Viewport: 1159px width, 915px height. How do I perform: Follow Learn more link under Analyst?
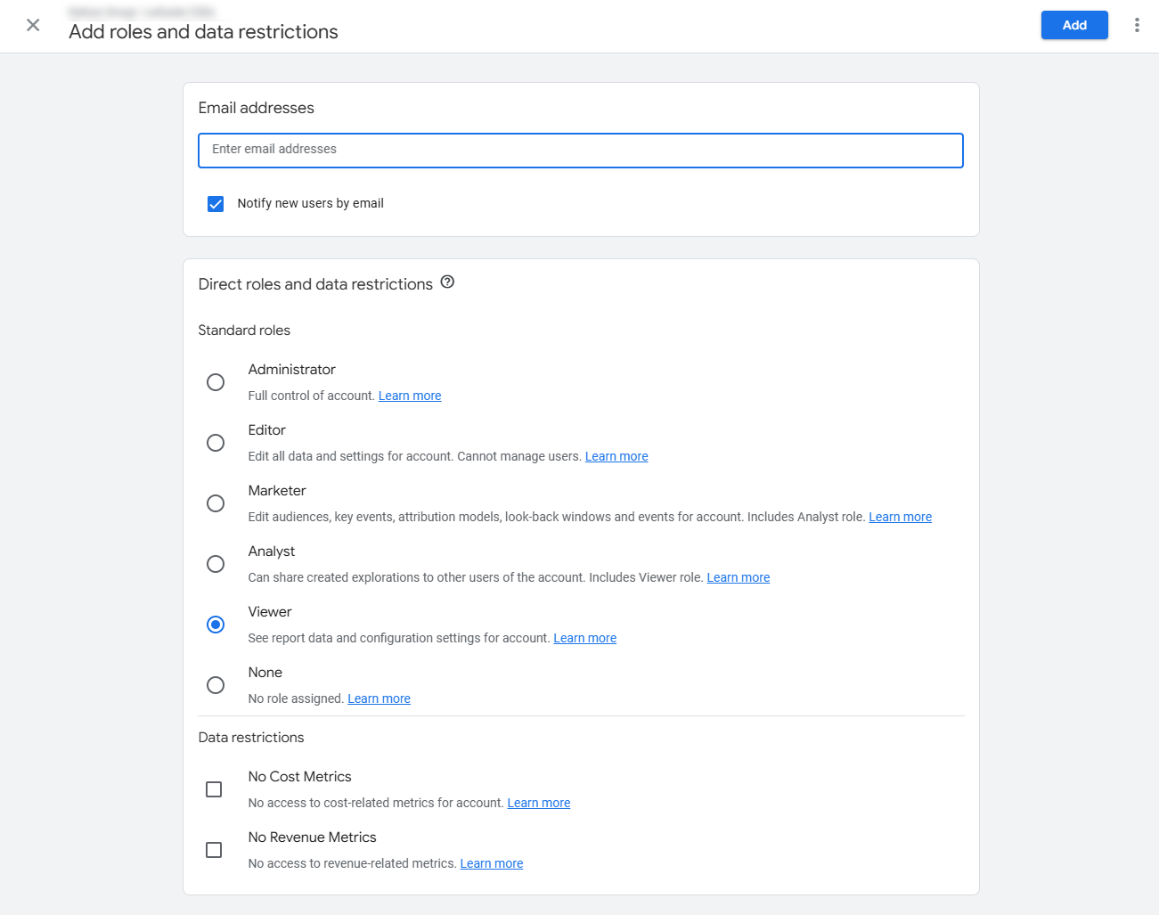(x=738, y=577)
